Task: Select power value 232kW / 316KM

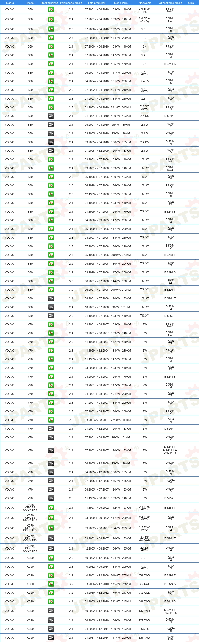Action: coord(121,601)
